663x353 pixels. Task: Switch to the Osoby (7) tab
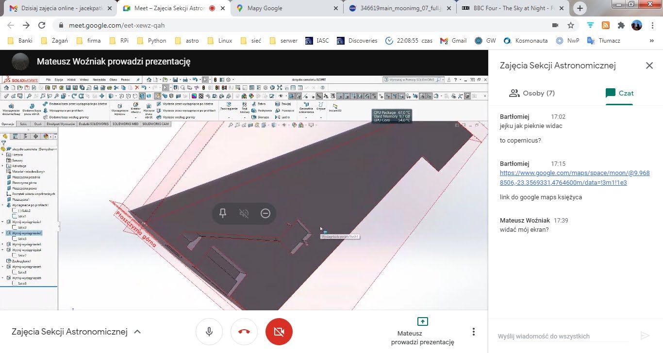click(531, 93)
